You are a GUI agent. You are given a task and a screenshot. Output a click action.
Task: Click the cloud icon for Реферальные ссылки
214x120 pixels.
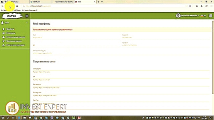[x=4, y=37]
